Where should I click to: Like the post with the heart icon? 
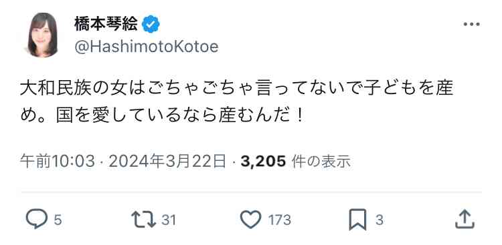250,220
